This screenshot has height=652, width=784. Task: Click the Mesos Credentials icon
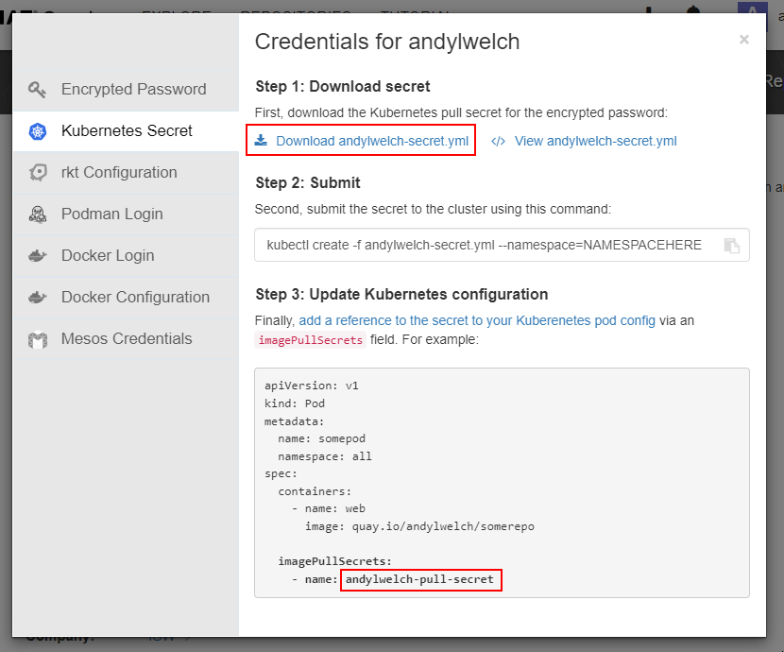point(38,339)
